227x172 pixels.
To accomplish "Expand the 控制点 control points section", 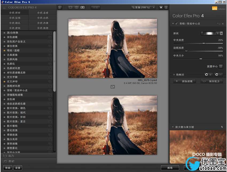I will 174,75.
